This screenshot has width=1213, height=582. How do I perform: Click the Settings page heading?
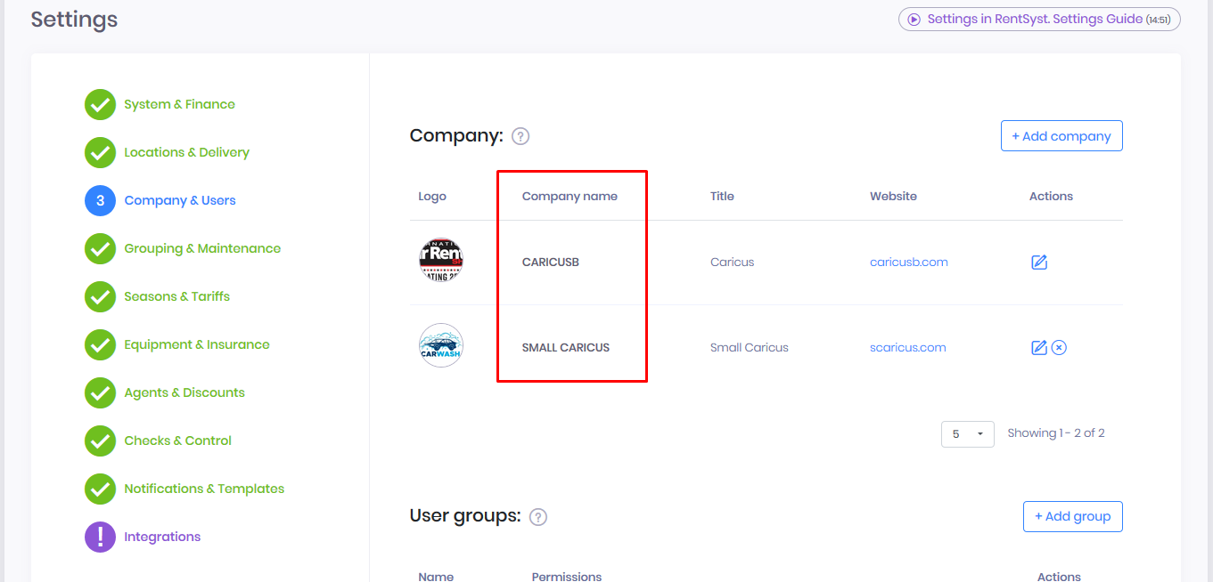click(x=74, y=19)
